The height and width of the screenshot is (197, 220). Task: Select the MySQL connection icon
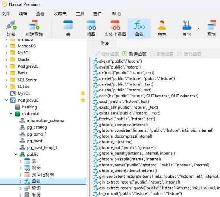13,93
